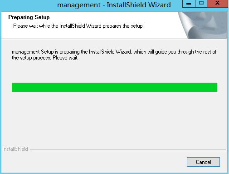Click the blue window border on the left edge
Screen dimensions: 229x174
click(x=0, y=91)
